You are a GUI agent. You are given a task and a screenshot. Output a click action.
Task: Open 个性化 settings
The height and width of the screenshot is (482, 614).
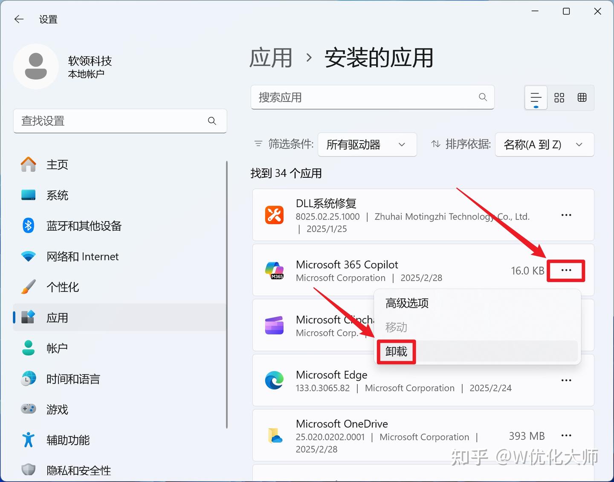click(x=119, y=287)
